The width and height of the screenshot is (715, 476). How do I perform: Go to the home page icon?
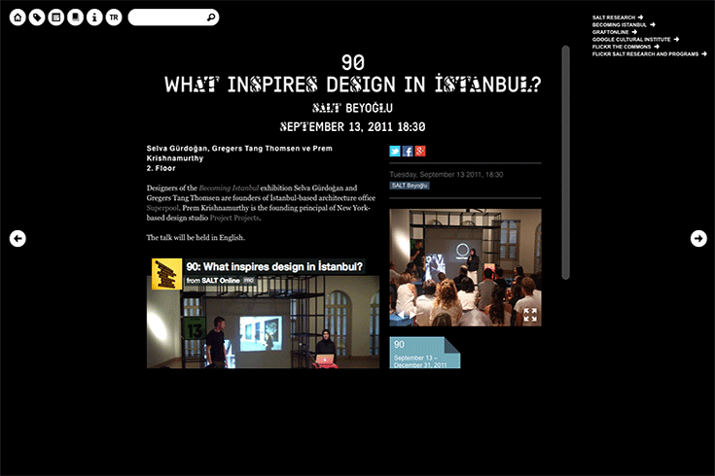pyautogui.click(x=18, y=17)
